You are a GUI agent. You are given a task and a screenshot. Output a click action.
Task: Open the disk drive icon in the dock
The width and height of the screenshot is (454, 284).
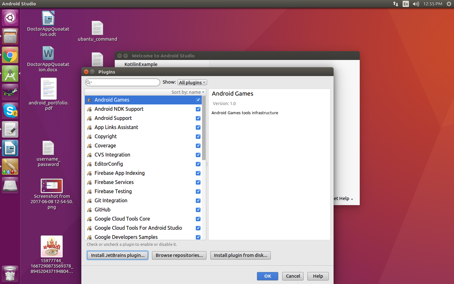[x=10, y=185]
